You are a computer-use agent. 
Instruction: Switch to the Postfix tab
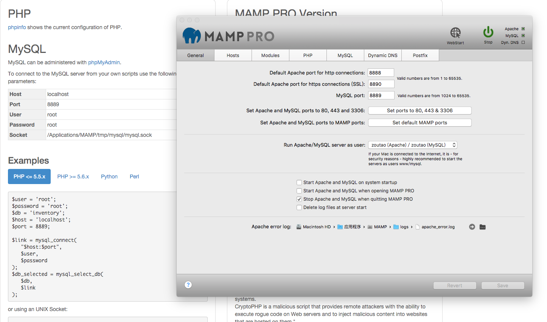420,55
